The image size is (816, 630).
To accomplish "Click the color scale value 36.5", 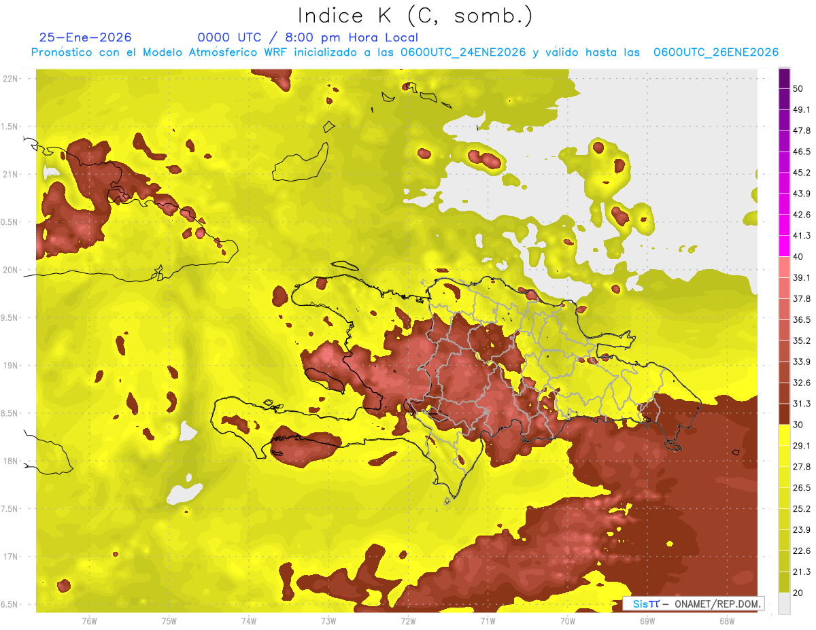I will (802, 319).
